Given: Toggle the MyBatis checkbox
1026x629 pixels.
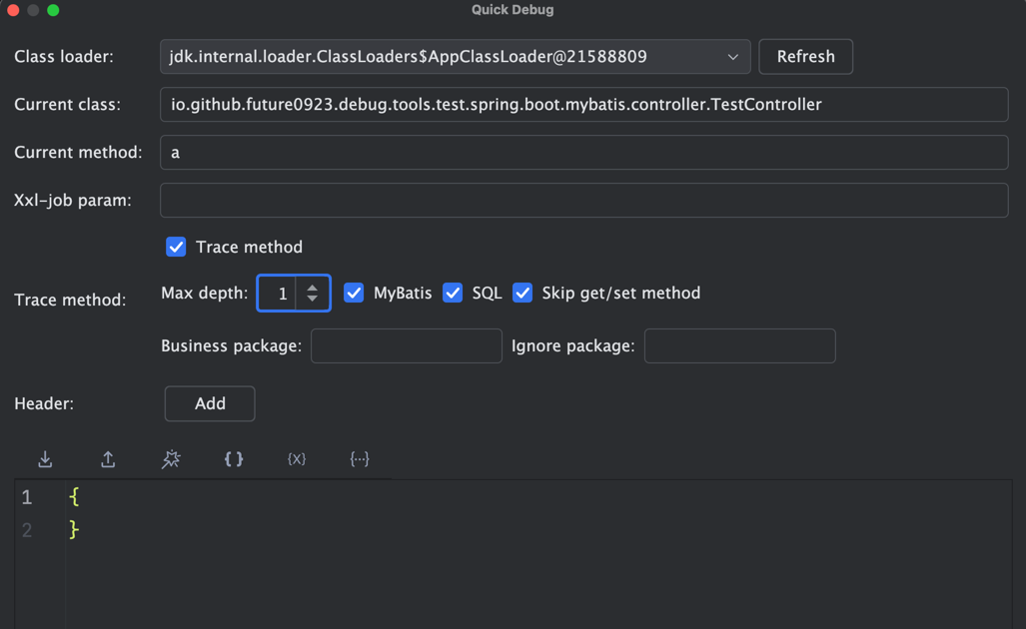Looking at the screenshot, I should pos(354,293).
